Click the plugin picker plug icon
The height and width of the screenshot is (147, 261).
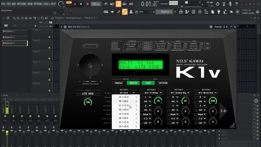pos(219,12)
